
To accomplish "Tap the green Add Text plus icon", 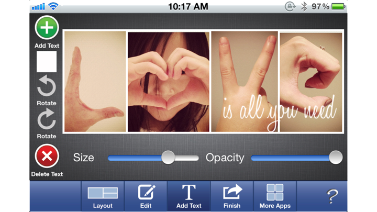I will click(47, 28).
